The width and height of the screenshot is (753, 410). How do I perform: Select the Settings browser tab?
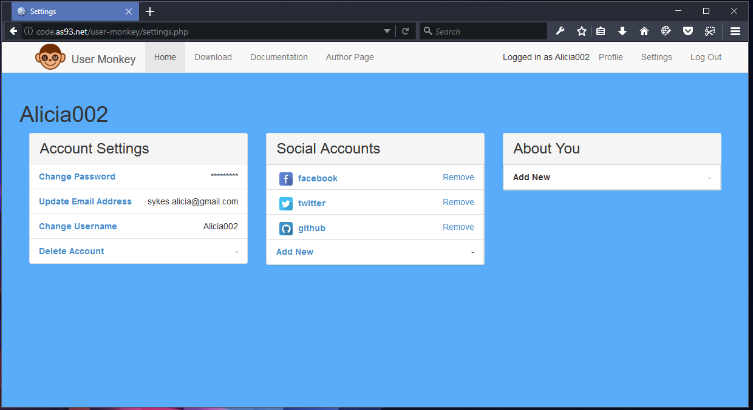point(75,12)
